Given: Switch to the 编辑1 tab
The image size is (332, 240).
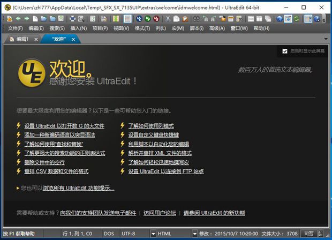Looking at the screenshot, I should coord(22,39).
